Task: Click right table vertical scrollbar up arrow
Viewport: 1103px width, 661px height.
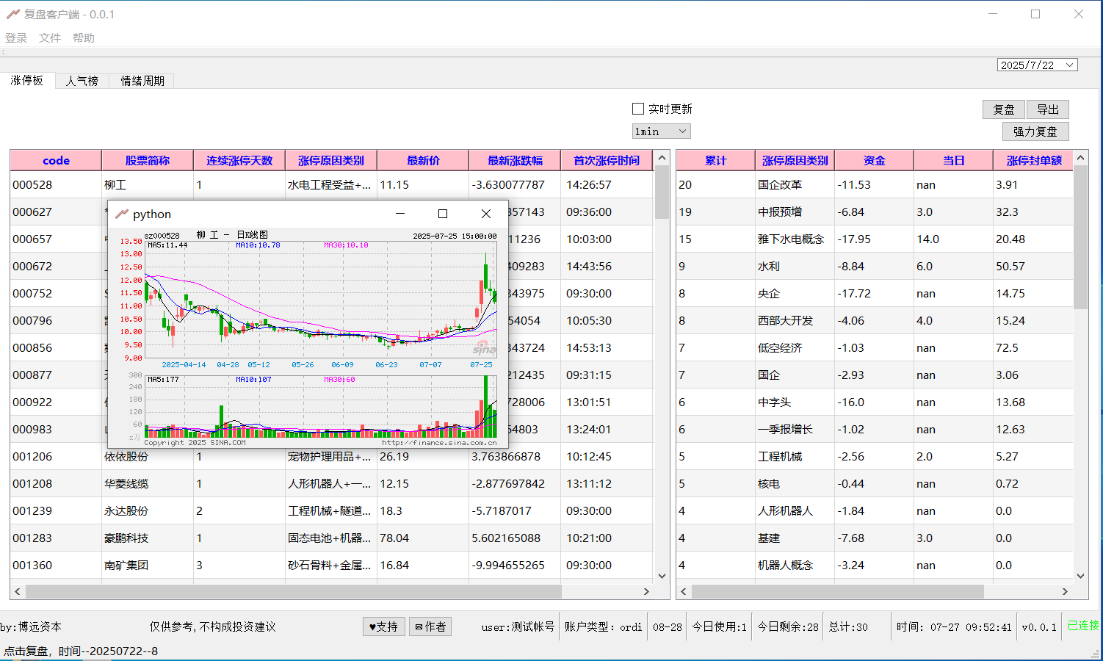Action: 1080,157
